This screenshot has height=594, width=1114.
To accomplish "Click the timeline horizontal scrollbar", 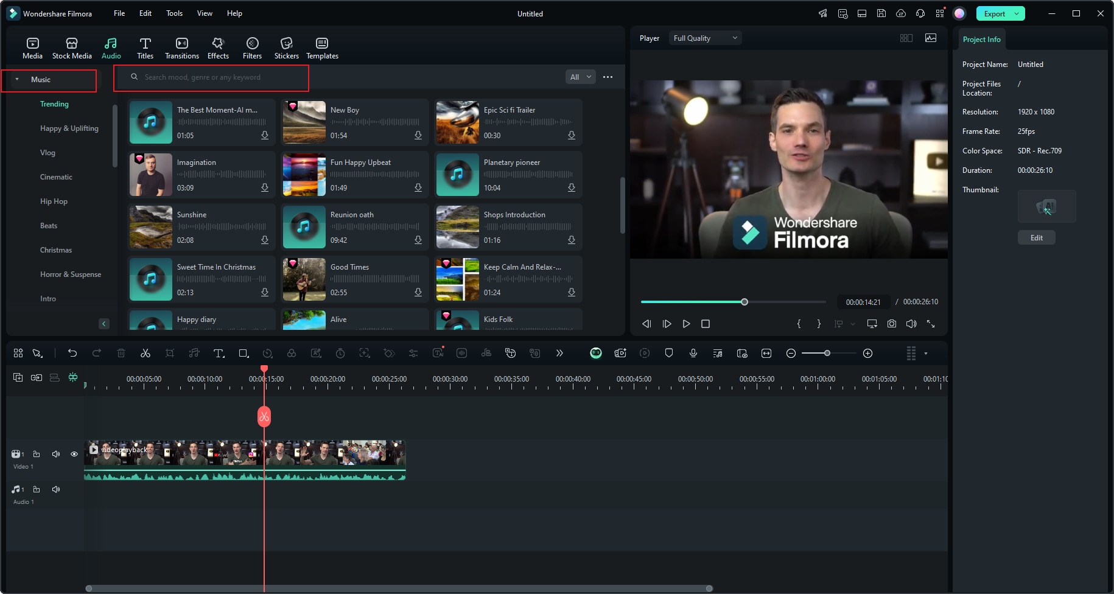I will tap(399, 589).
